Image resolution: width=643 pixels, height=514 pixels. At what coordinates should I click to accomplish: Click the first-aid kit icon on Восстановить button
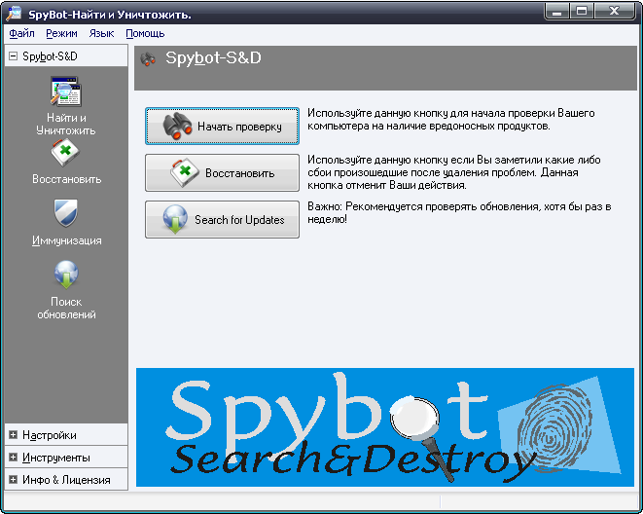coord(185,173)
